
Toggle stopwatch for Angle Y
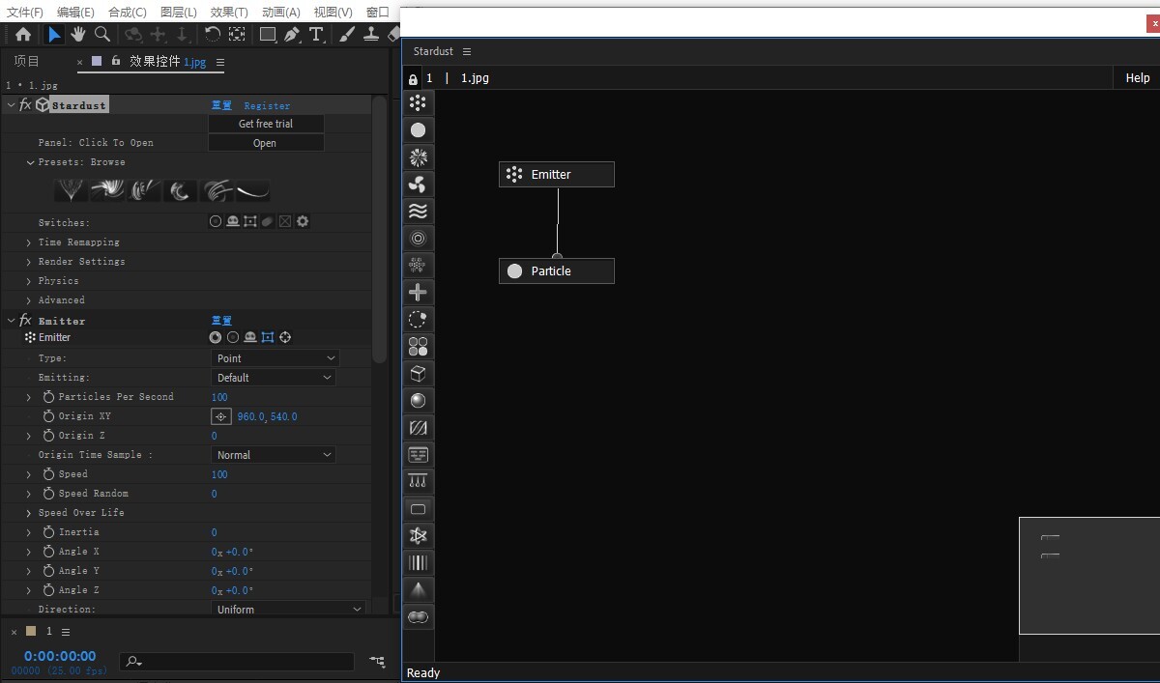tap(49, 571)
